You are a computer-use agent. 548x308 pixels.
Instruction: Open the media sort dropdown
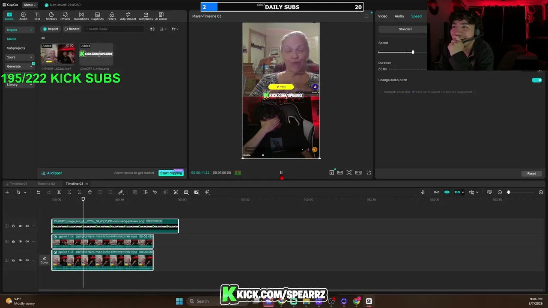click(x=163, y=29)
